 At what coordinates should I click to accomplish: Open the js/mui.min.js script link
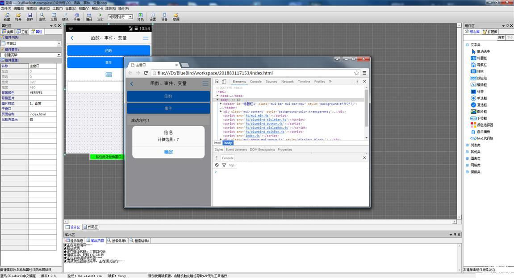256,116
